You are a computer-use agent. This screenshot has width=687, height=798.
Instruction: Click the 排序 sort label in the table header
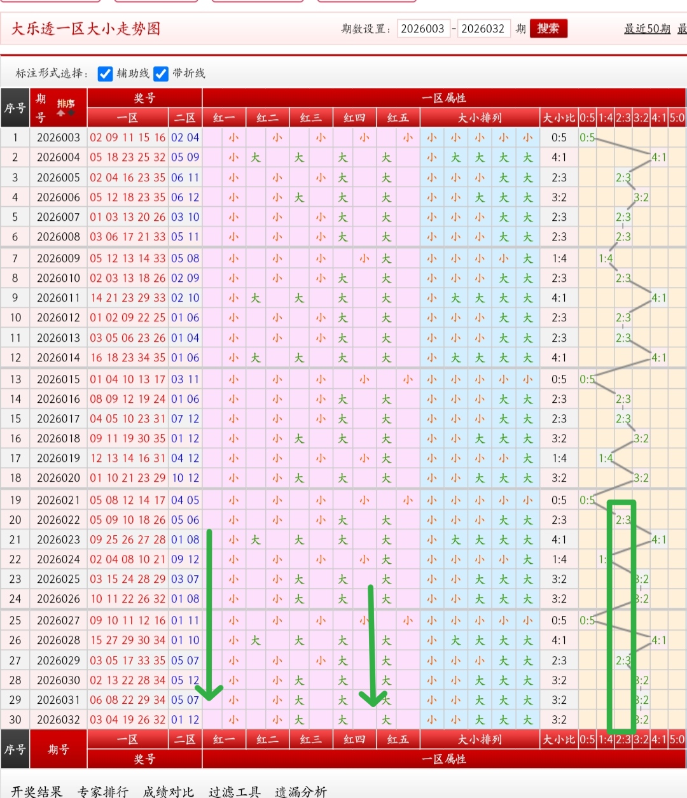click(66, 103)
